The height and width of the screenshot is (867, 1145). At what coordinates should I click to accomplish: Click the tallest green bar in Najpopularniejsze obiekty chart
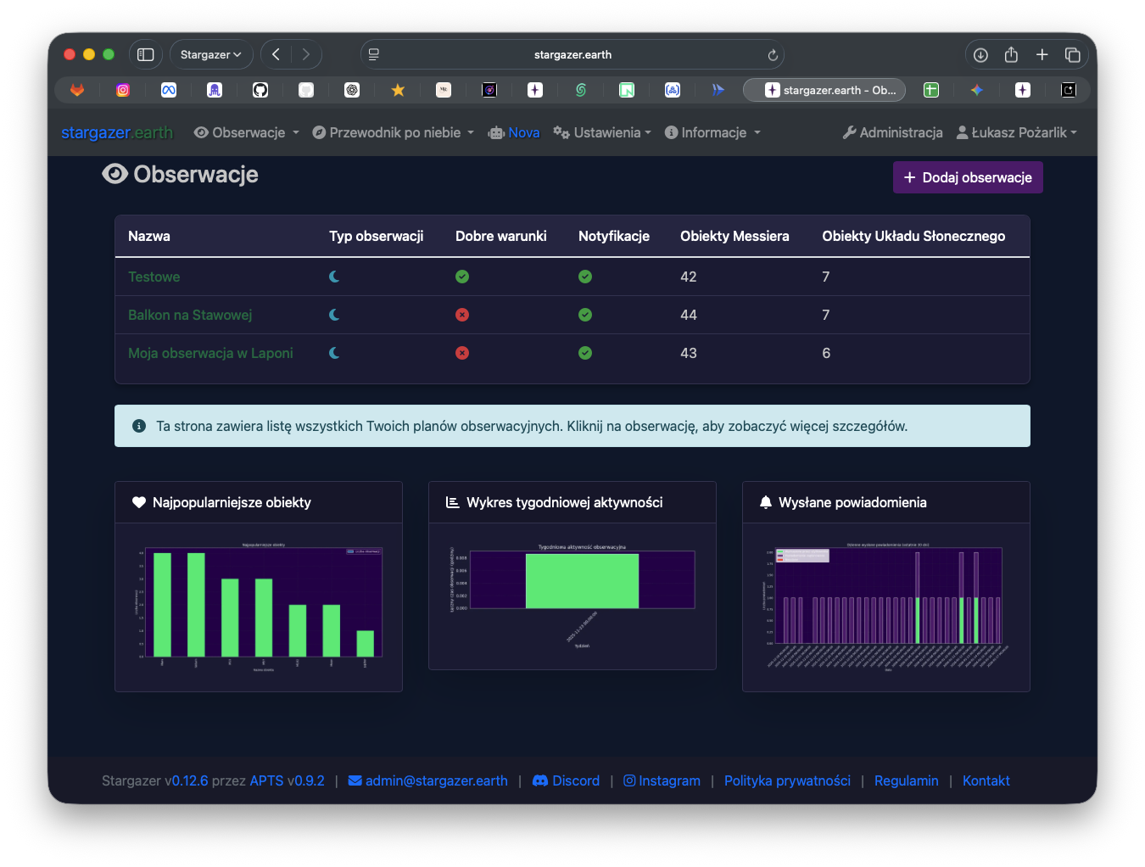click(x=162, y=604)
